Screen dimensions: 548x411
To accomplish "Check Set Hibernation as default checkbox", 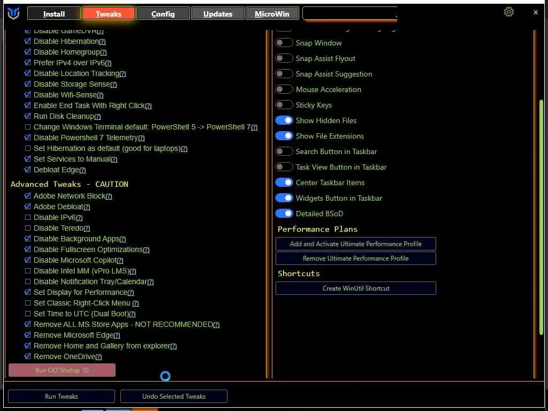I will tap(28, 149).
